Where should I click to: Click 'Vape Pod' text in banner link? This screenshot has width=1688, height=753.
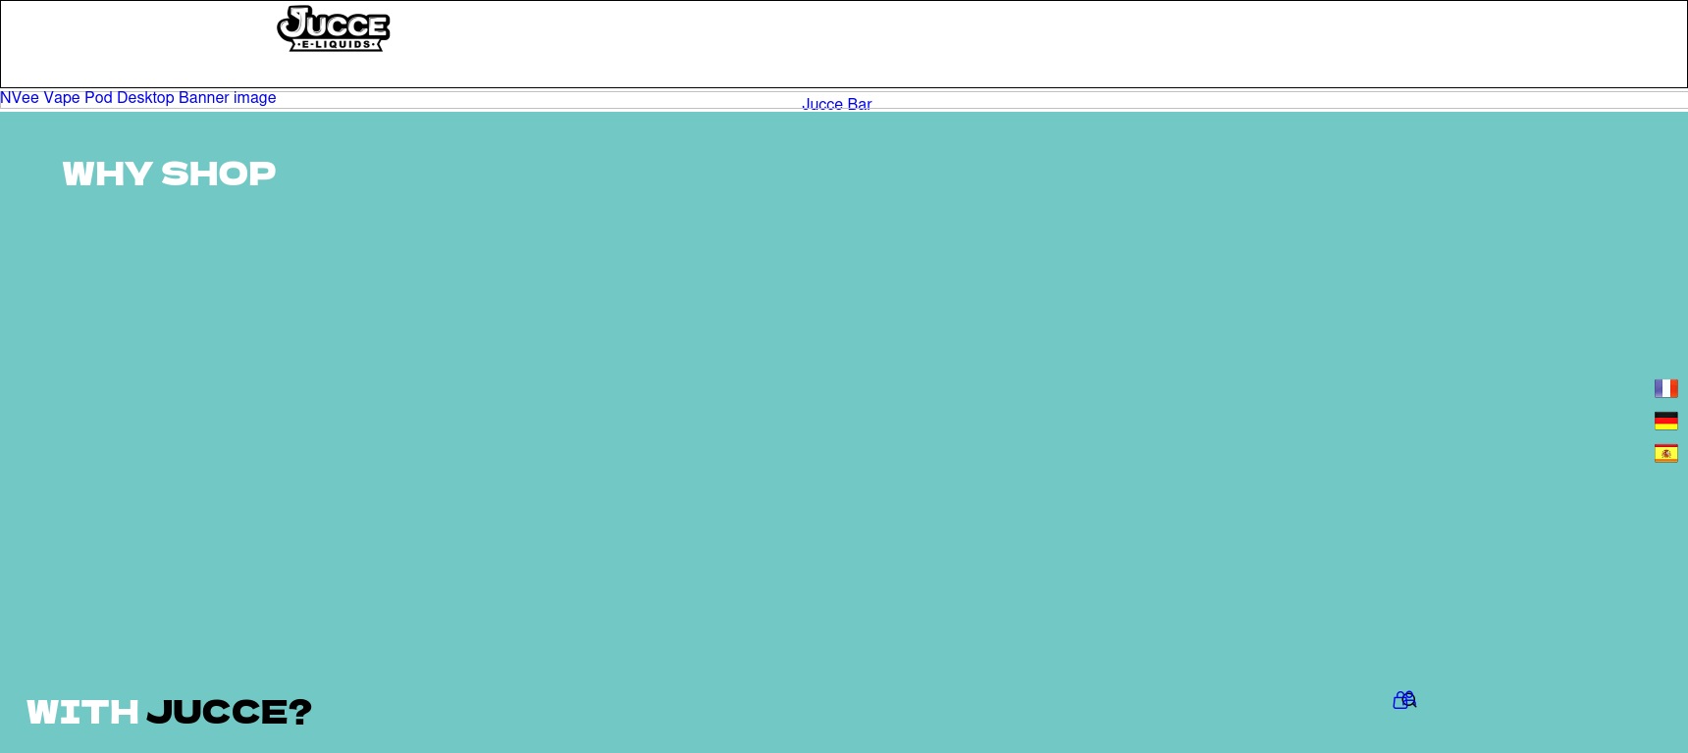tap(78, 98)
